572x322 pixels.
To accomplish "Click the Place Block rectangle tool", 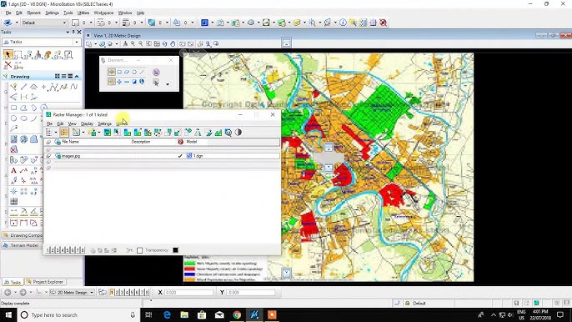I will [13, 108].
